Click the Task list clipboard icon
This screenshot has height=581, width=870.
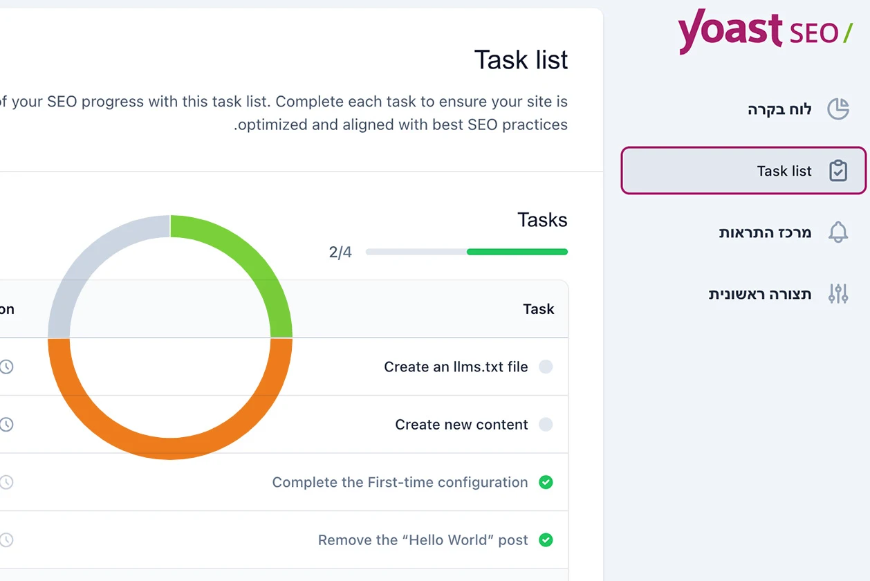(x=838, y=171)
